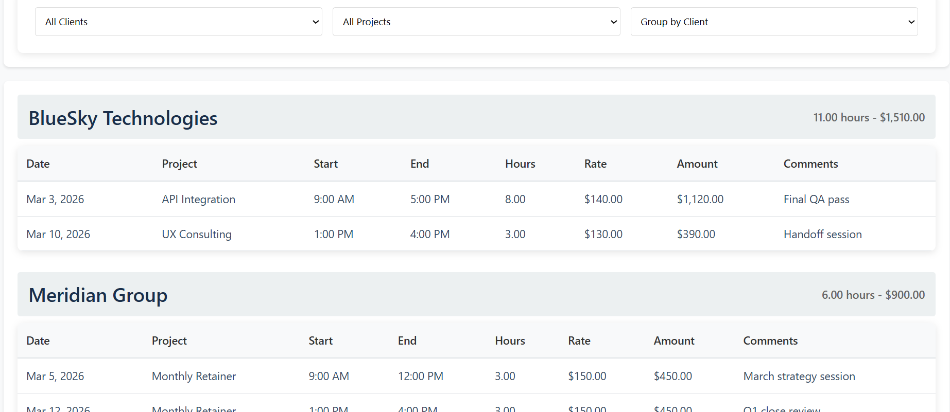
Task: Click the '3.00' hours in Mar 5 row
Action: pyautogui.click(x=505, y=376)
